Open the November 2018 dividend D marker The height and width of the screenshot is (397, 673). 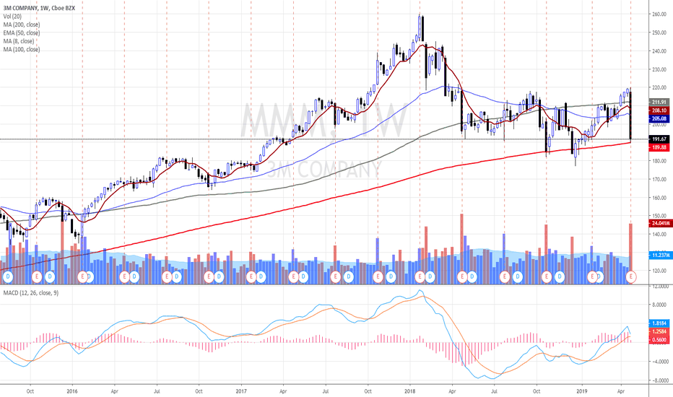click(x=559, y=277)
